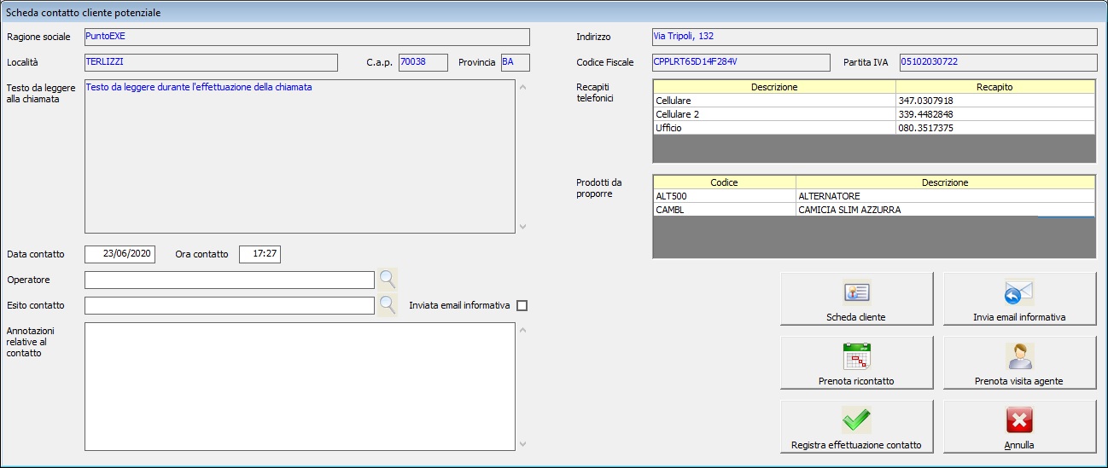Viewport: 1108px width, 468px height.
Task: Focus the Esito contatto input field
Action: pos(230,305)
